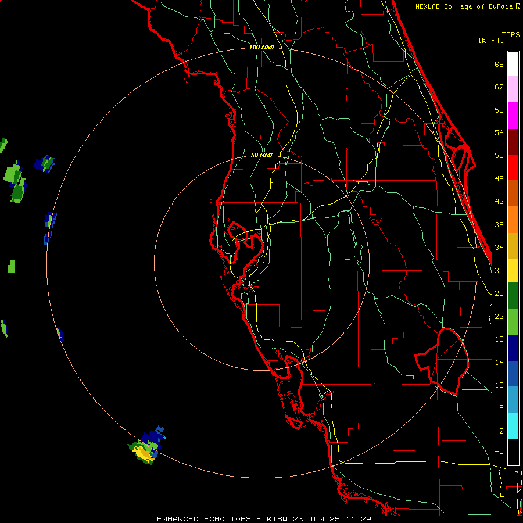Click the magenta legend swatch
This screenshot has height=523, width=523.
[x=513, y=116]
